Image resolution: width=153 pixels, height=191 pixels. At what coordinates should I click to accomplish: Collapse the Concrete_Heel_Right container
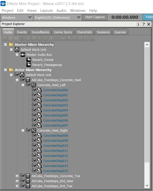point(23,130)
